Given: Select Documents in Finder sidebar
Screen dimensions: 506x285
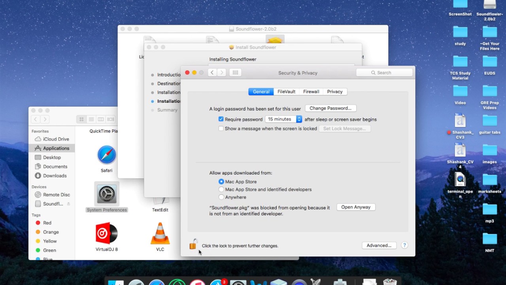Looking at the screenshot, I should point(52,166).
